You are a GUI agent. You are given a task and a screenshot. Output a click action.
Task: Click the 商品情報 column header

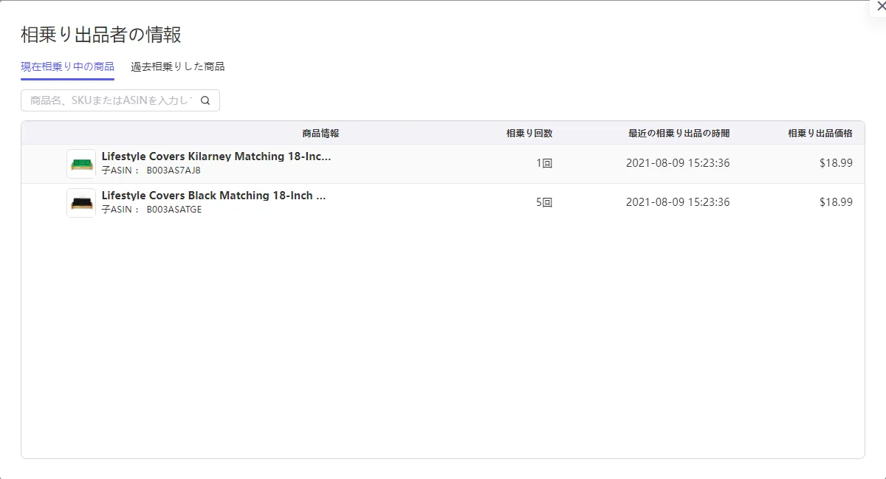click(x=320, y=134)
